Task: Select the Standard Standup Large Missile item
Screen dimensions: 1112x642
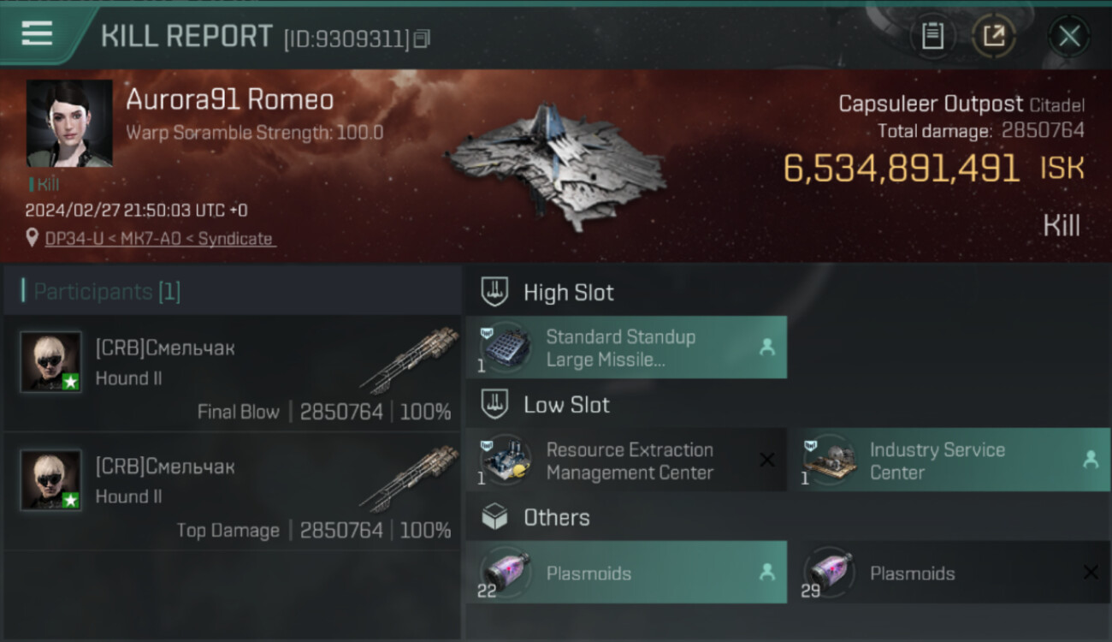Action: (626, 348)
